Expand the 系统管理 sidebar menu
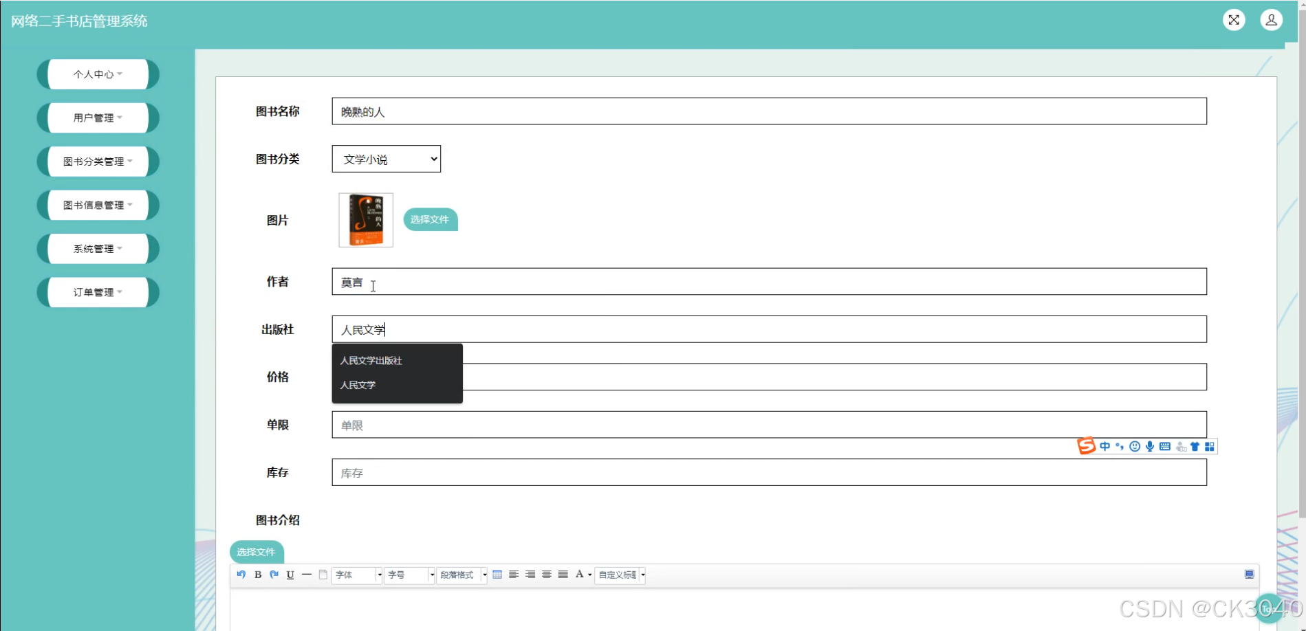This screenshot has width=1306, height=631. (x=98, y=249)
